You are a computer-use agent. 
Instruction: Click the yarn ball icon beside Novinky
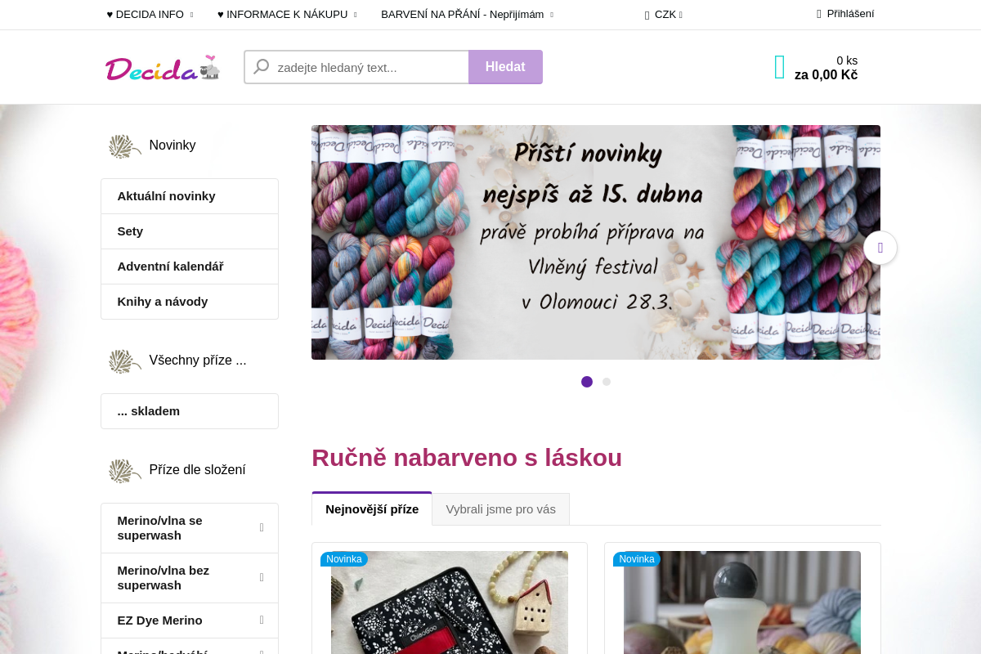[125, 146]
